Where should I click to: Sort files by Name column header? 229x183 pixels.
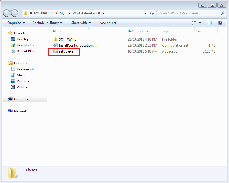58,31
